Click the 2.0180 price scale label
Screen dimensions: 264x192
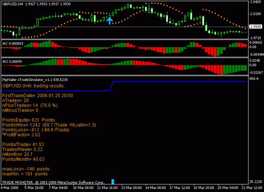pyautogui.click(x=256, y=14)
